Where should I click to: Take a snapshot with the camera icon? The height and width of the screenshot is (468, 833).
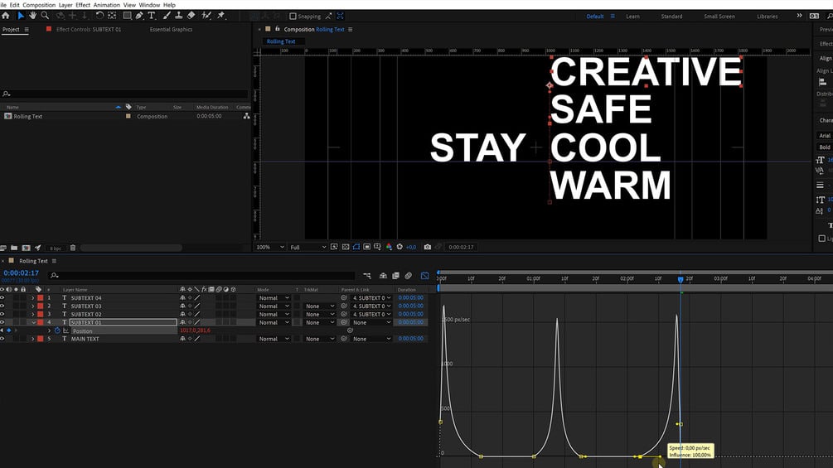tap(427, 247)
